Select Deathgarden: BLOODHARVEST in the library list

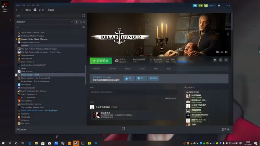34,65
